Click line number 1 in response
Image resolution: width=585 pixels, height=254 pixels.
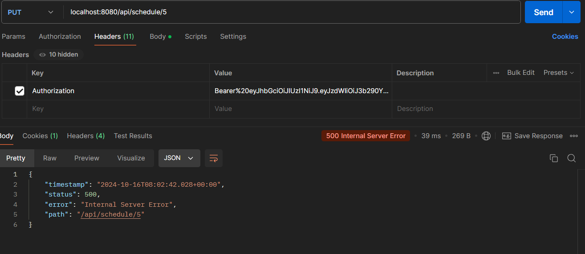[15, 174]
